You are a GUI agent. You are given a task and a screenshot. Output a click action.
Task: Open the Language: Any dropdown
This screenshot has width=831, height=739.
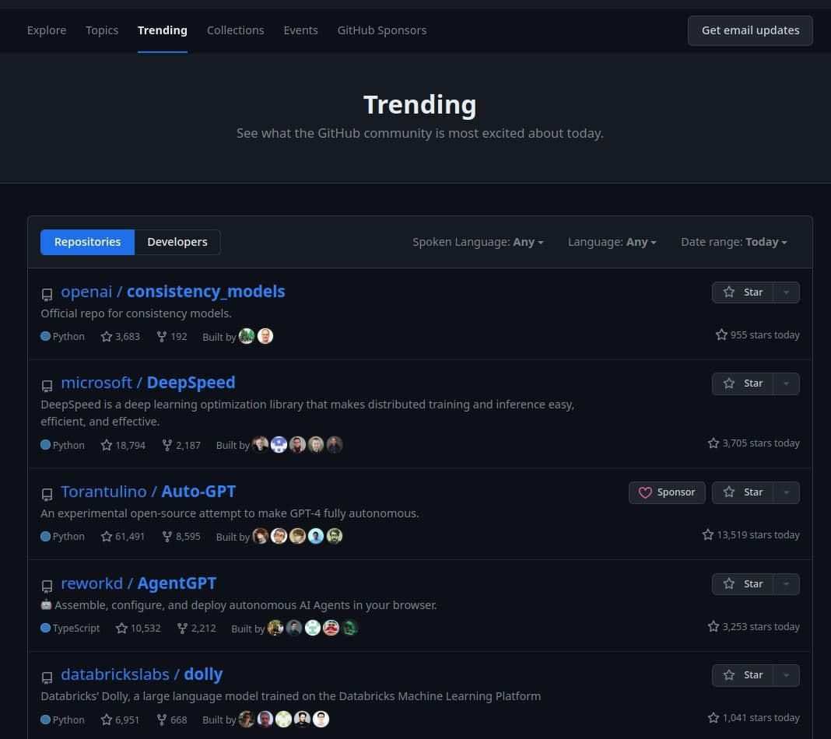(x=612, y=242)
